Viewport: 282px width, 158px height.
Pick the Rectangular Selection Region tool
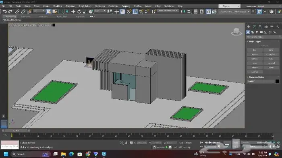click(x=60, y=12)
